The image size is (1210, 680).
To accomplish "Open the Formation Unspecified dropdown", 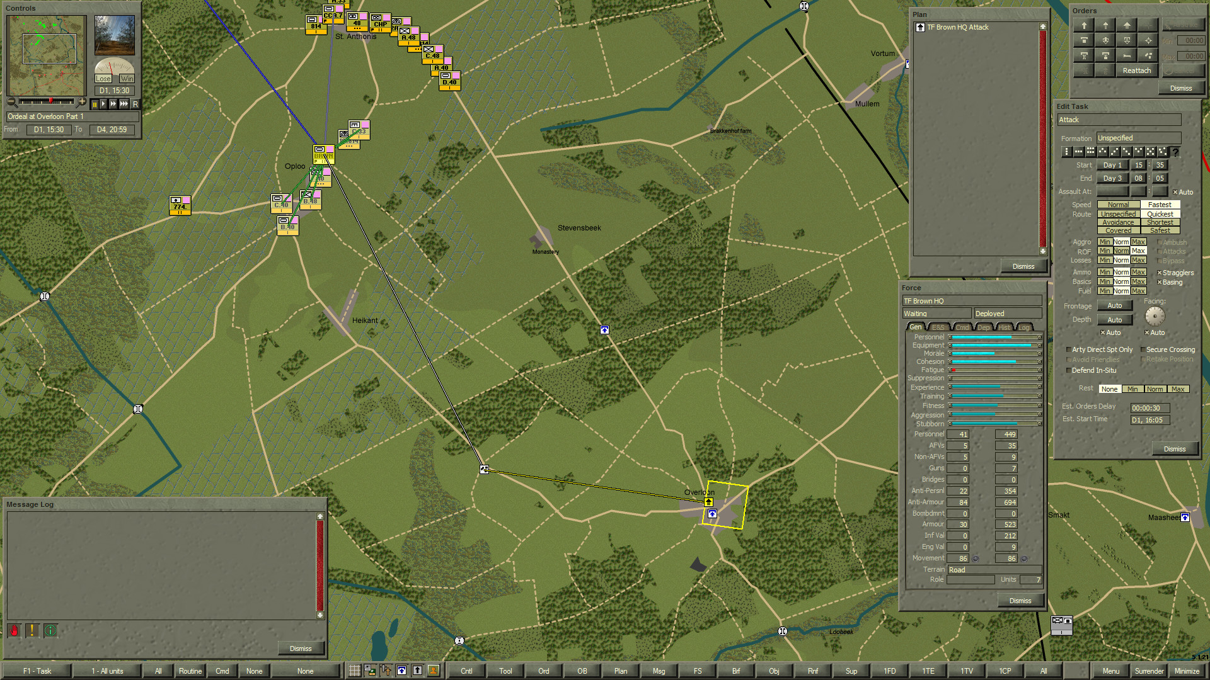I will [1138, 138].
